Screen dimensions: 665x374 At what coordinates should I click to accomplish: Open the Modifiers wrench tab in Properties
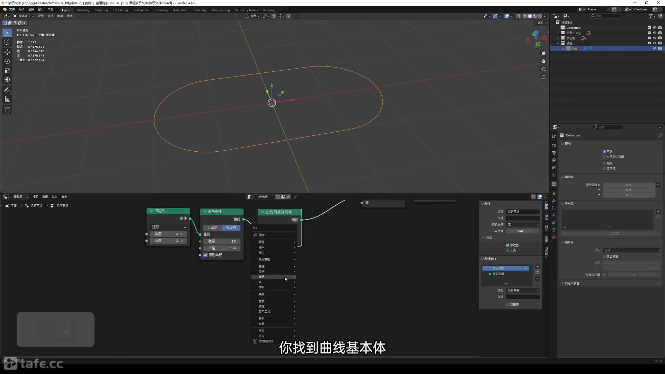pyautogui.click(x=554, y=201)
